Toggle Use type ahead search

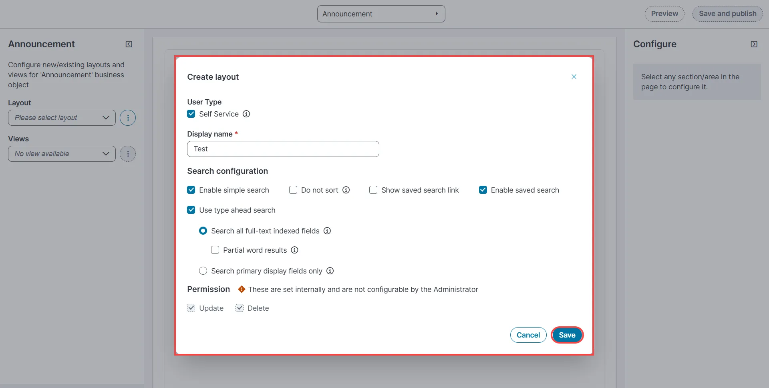tap(191, 210)
